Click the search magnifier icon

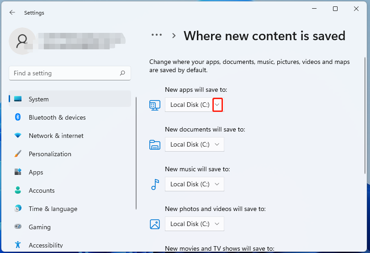[122, 73]
